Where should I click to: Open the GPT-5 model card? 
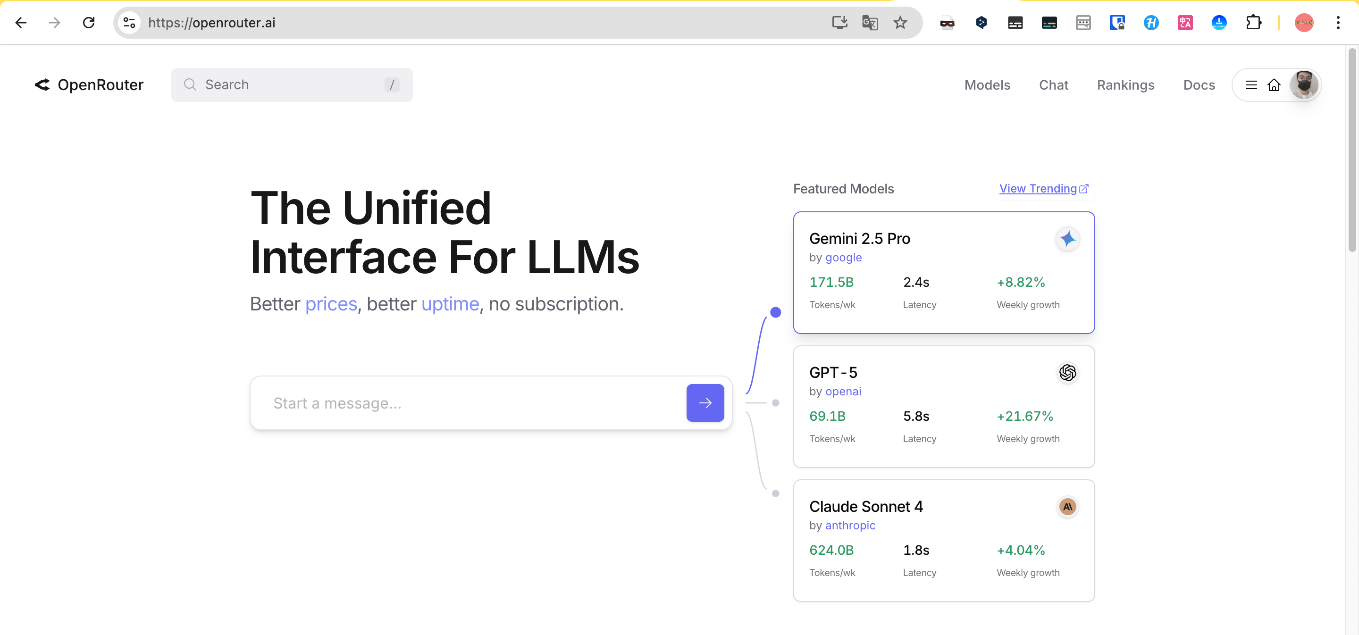click(943, 407)
